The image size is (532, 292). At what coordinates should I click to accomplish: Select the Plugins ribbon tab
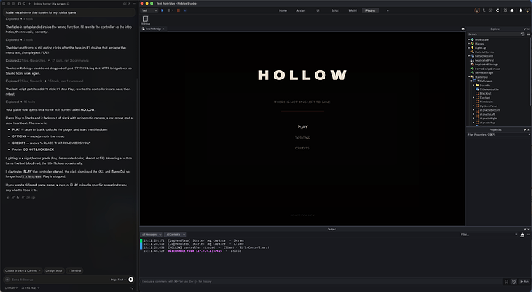tap(370, 11)
